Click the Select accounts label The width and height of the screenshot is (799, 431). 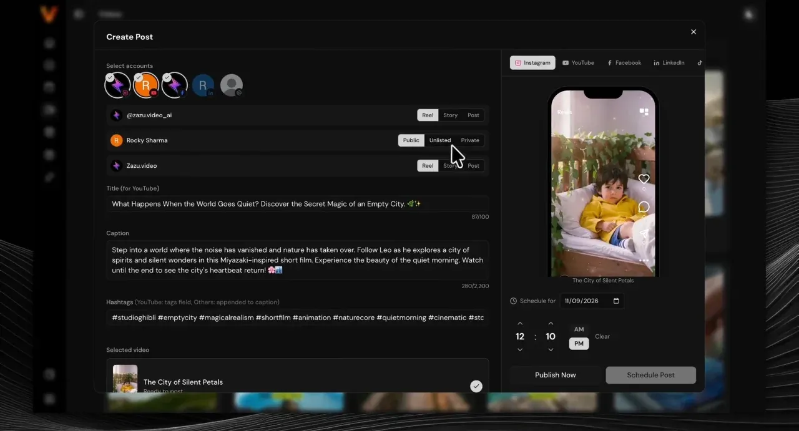point(129,66)
